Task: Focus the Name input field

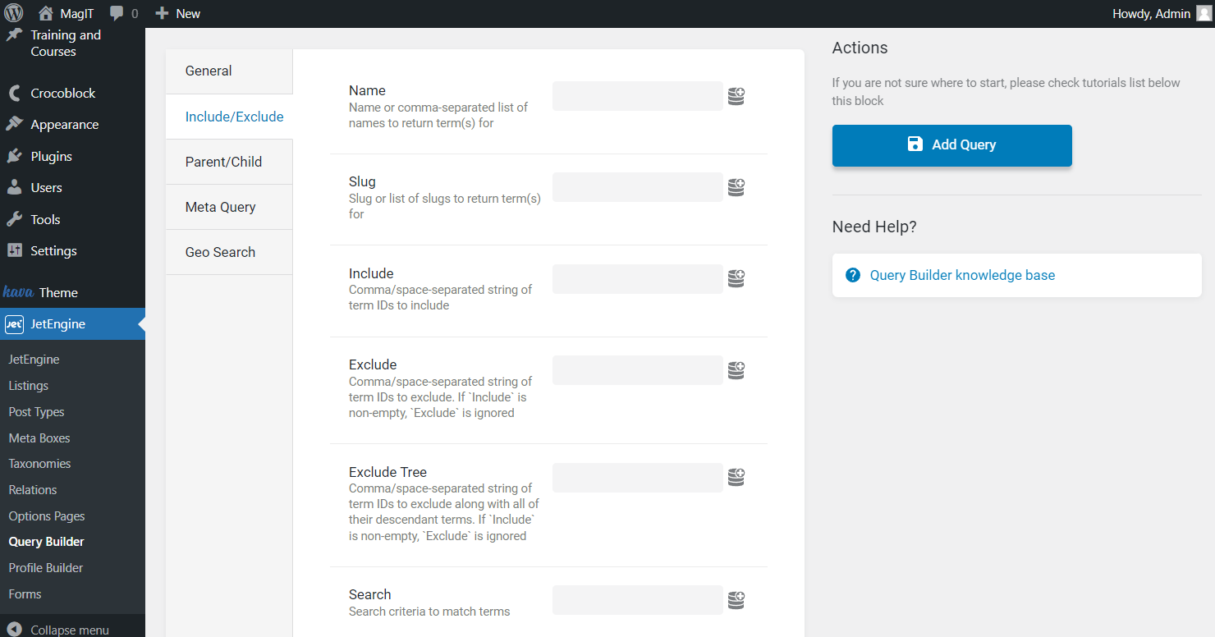Action: pyautogui.click(x=638, y=96)
